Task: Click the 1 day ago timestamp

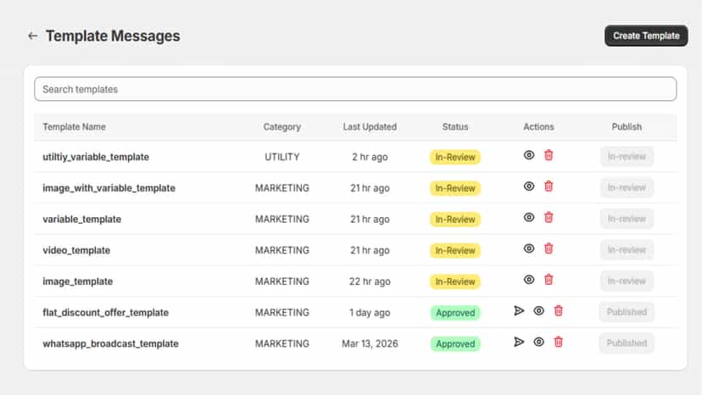Action: [x=370, y=313]
